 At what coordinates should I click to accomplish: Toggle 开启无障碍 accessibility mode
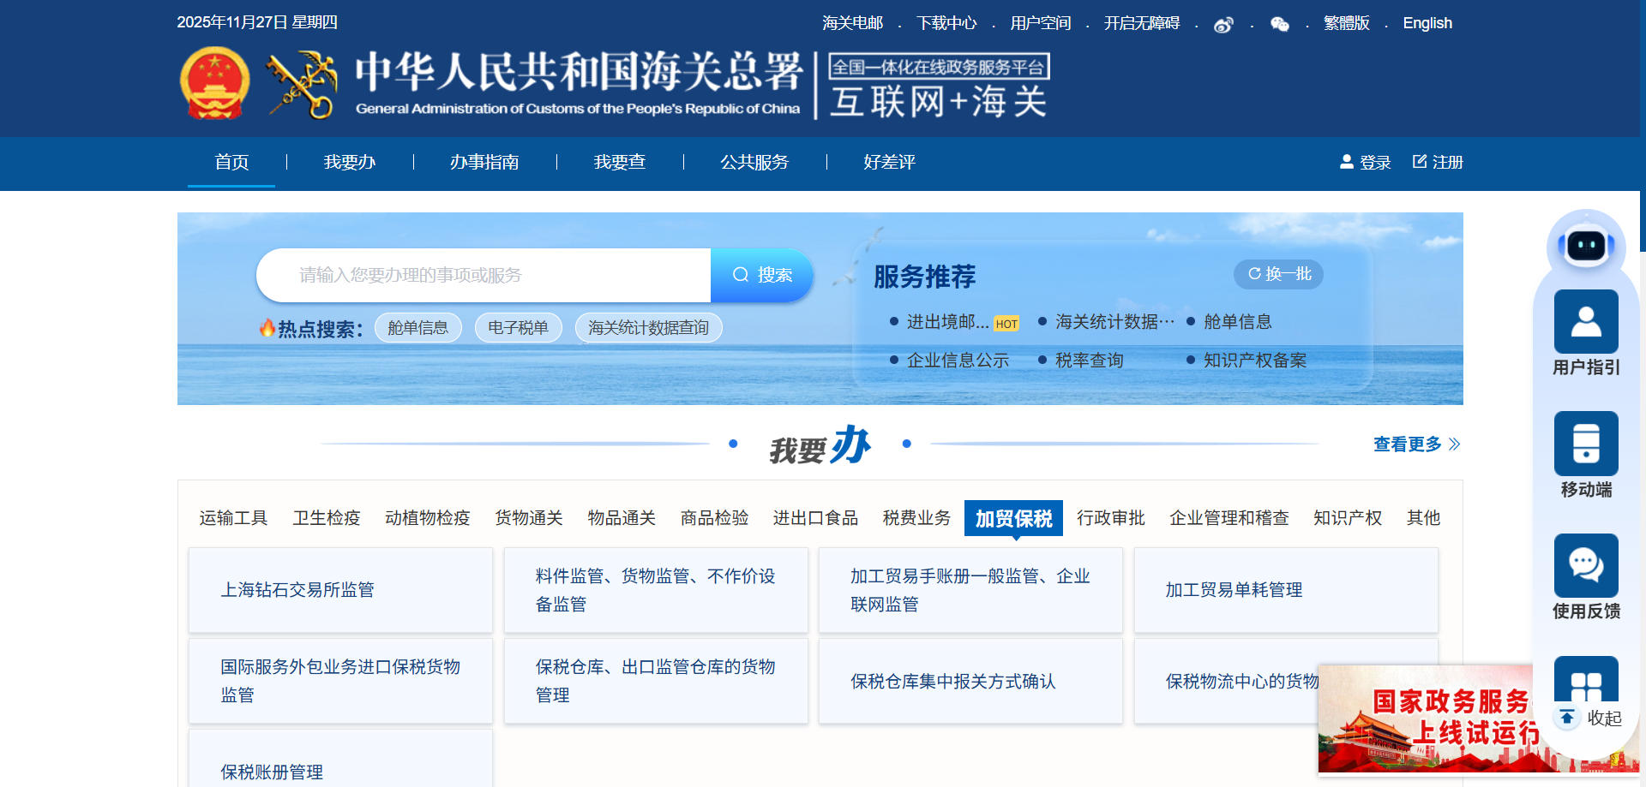click(1141, 23)
